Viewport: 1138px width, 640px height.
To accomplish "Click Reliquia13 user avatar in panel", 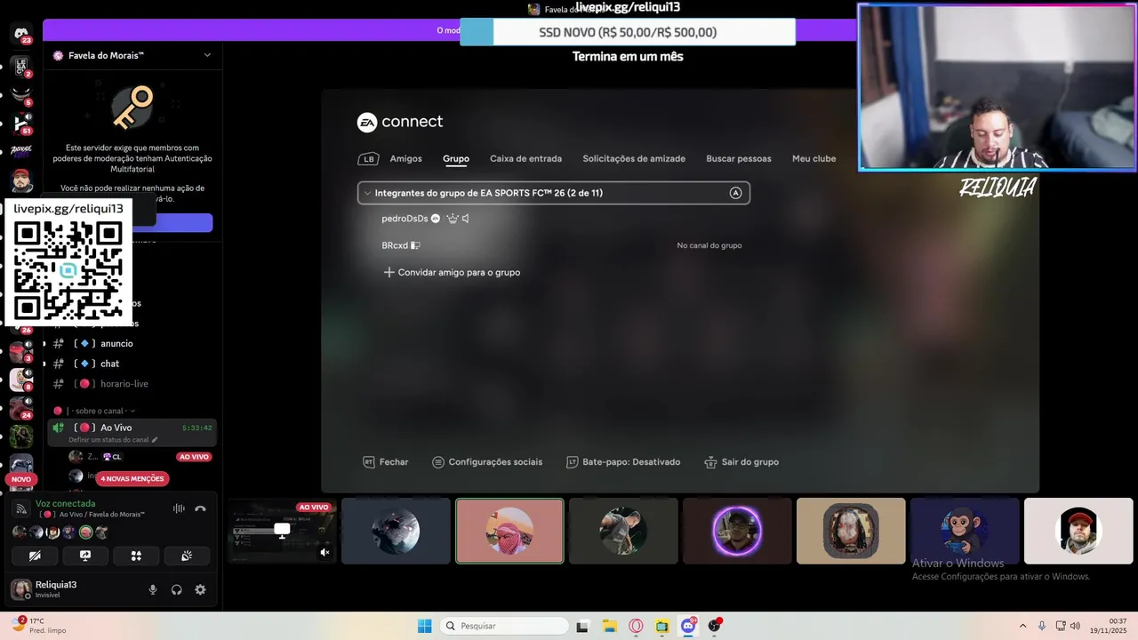I will coord(20,589).
